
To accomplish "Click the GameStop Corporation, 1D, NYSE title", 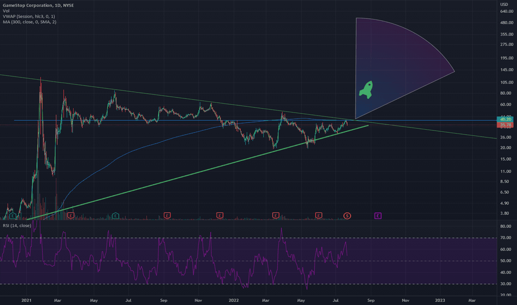I will 38,6.
